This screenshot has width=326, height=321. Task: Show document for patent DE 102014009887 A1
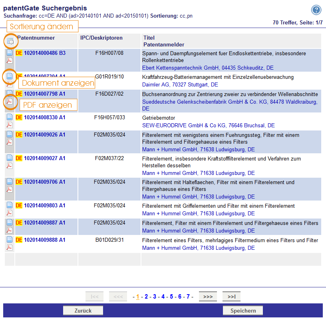coord(10,222)
